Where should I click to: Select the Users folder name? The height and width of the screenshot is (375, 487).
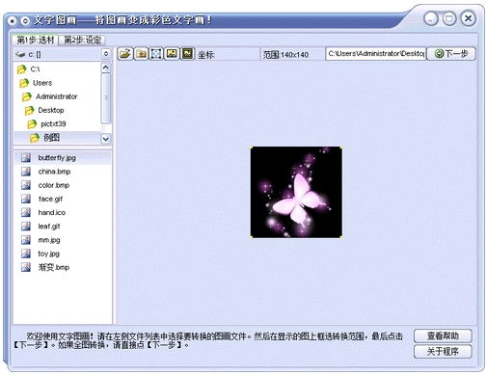[x=42, y=83]
